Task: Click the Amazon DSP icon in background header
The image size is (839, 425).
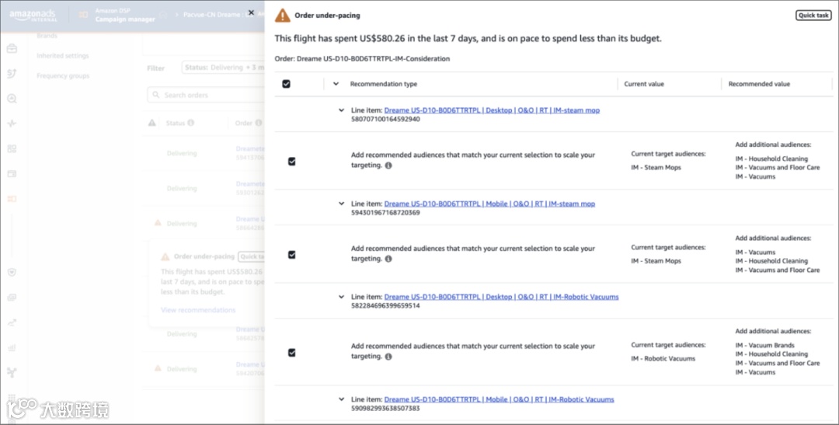Action: pyautogui.click(x=83, y=15)
